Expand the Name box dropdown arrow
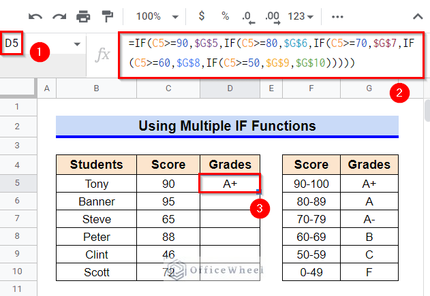430x296 pixels. pos(76,44)
